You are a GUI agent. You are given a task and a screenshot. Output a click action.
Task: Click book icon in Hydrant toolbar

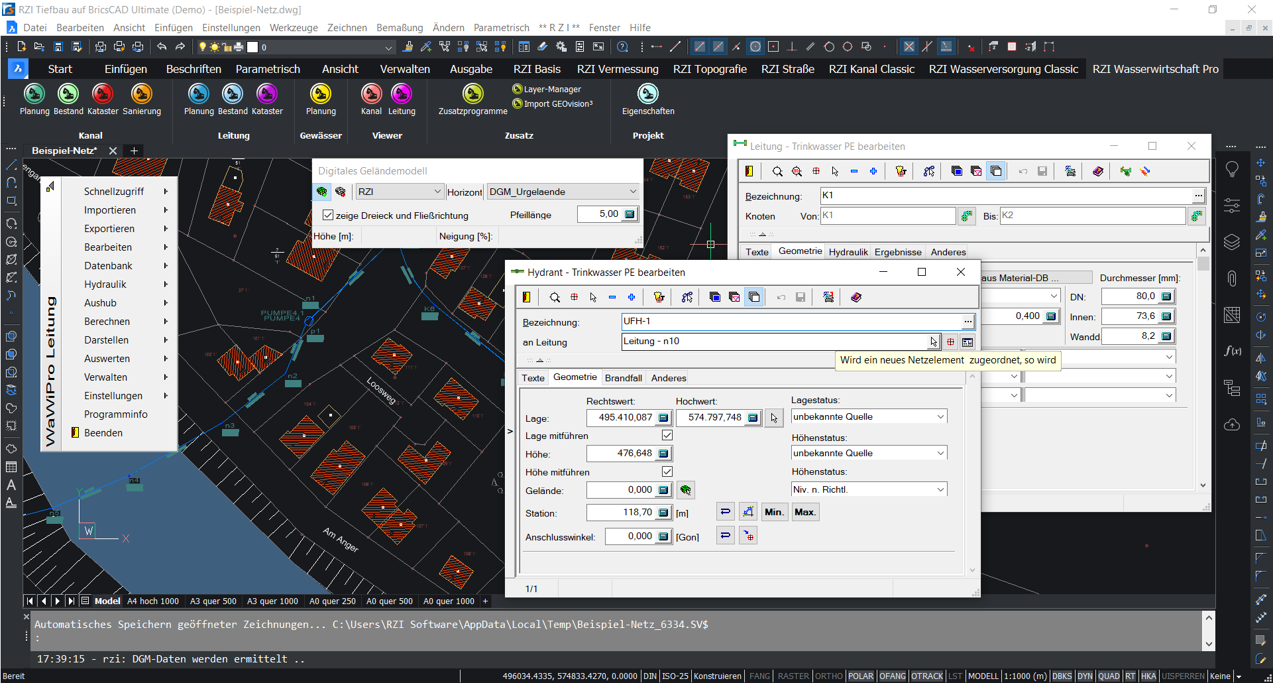pyautogui.click(x=856, y=297)
